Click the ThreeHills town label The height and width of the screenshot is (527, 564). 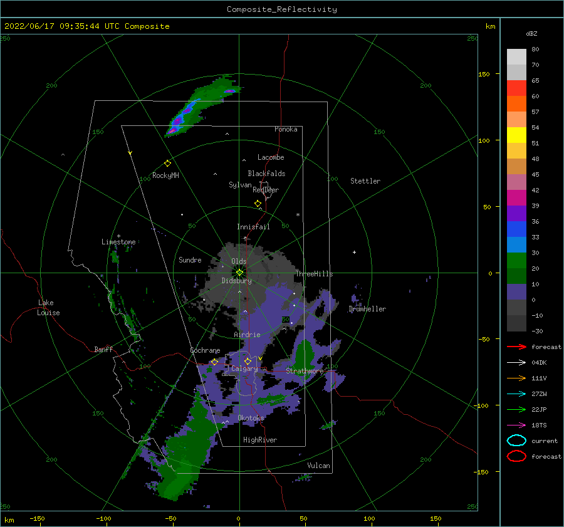pyautogui.click(x=314, y=274)
